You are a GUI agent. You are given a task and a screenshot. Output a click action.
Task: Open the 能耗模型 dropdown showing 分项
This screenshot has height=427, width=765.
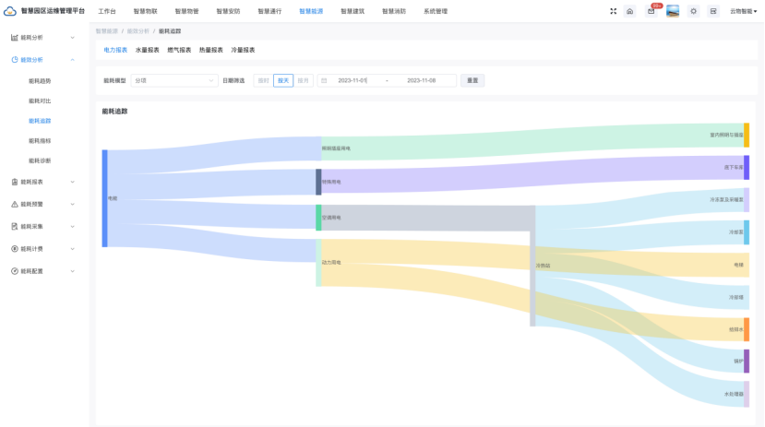coord(173,80)
